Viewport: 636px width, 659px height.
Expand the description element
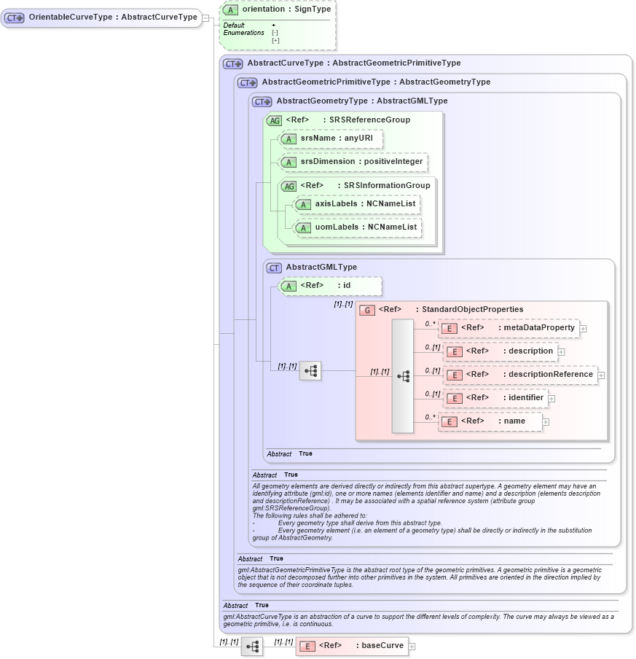[561, 352]
